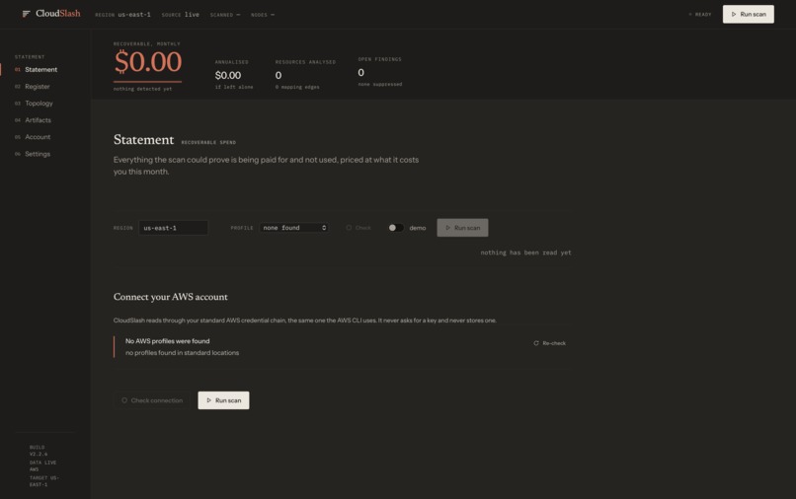Click the Resources Analysed count
Screen dimensions: 796x499
coord(279,76)
